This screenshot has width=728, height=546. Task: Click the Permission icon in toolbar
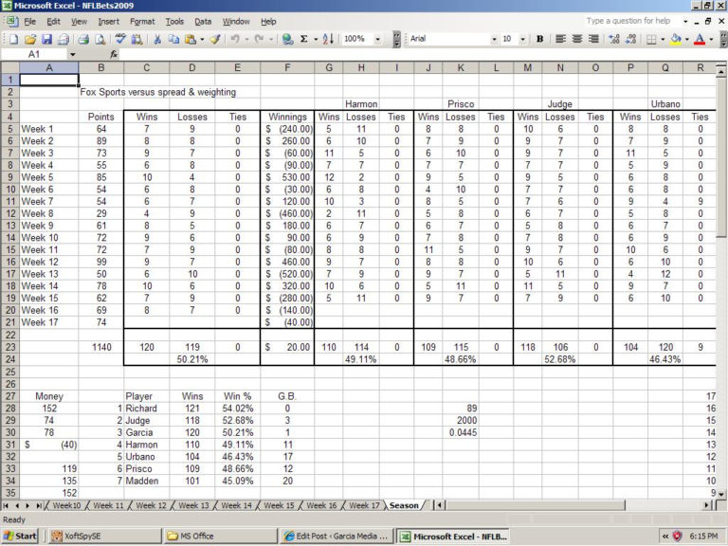tap(64, 40)
